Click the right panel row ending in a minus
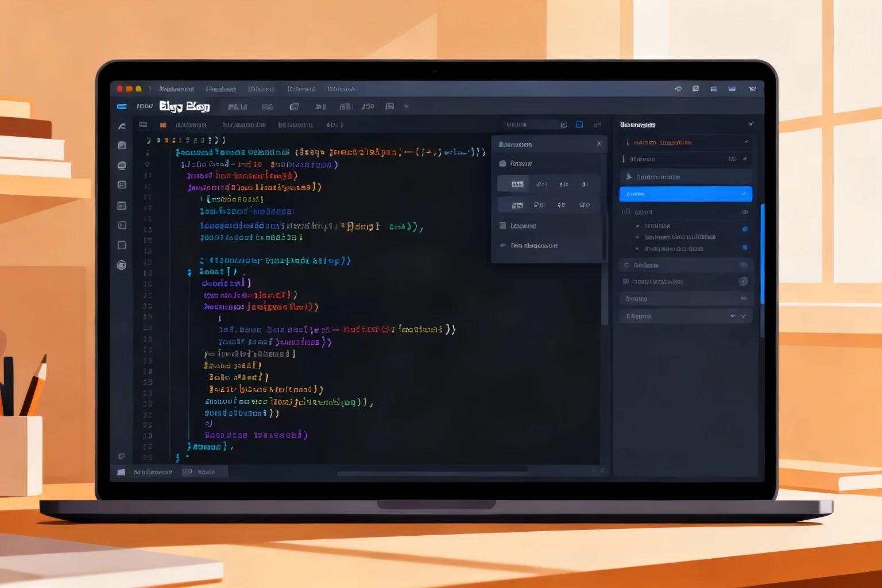Screen dimensions: 882x588 686,299
